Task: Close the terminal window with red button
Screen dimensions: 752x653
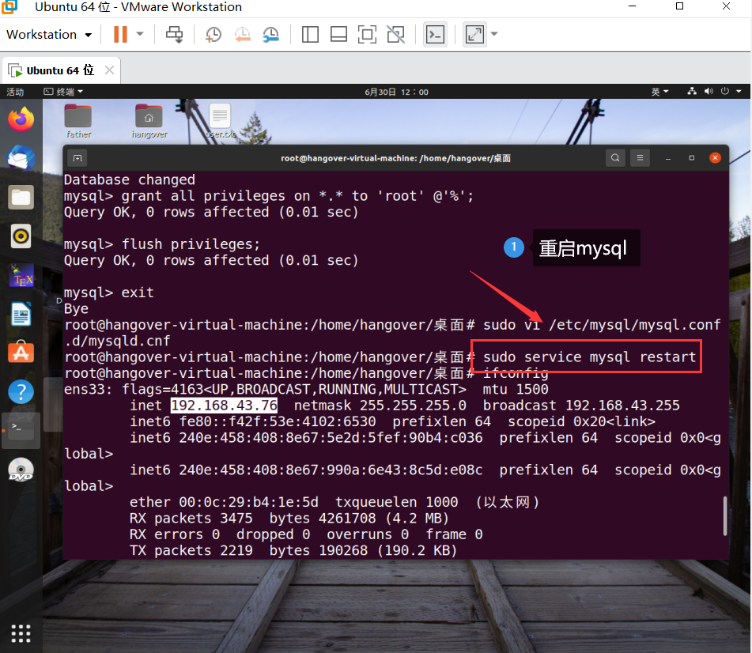Action: click(715, 158)
